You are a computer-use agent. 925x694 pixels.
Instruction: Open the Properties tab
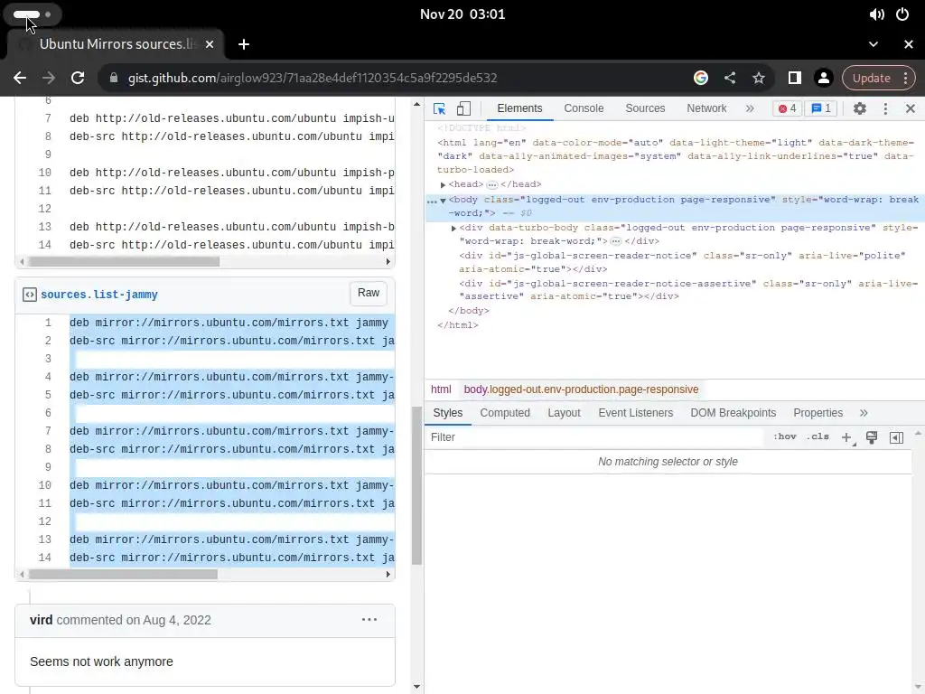tap(818, 413)
